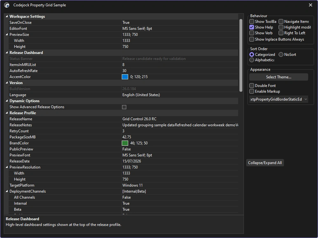Open the xtpPropertyGridBorderStaticEdge dropdown
Image resolution: width=318 pixels, height=238 pixels.
pyautogui.click(x=279, y=99)
